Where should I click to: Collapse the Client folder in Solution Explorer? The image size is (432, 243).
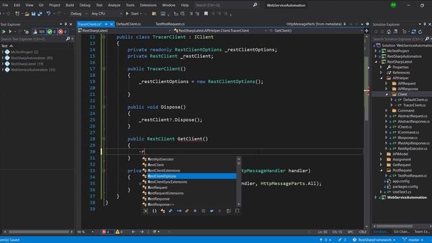click(387, 94)
